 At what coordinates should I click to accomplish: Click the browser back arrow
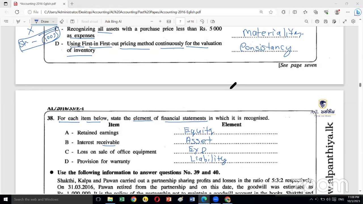7,12
